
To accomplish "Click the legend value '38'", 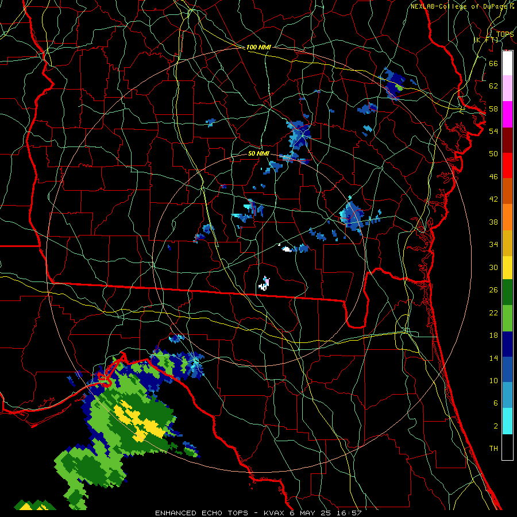I will tap(493, 222).
